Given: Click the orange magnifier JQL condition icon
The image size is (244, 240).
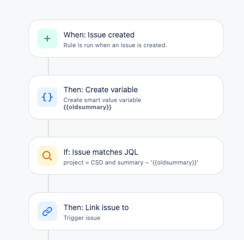Looking at the screenshot, I should click(x=47, y=156).
